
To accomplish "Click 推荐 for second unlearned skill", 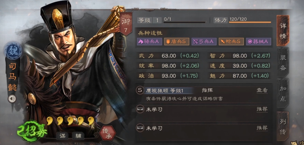I will coord(262,128).
